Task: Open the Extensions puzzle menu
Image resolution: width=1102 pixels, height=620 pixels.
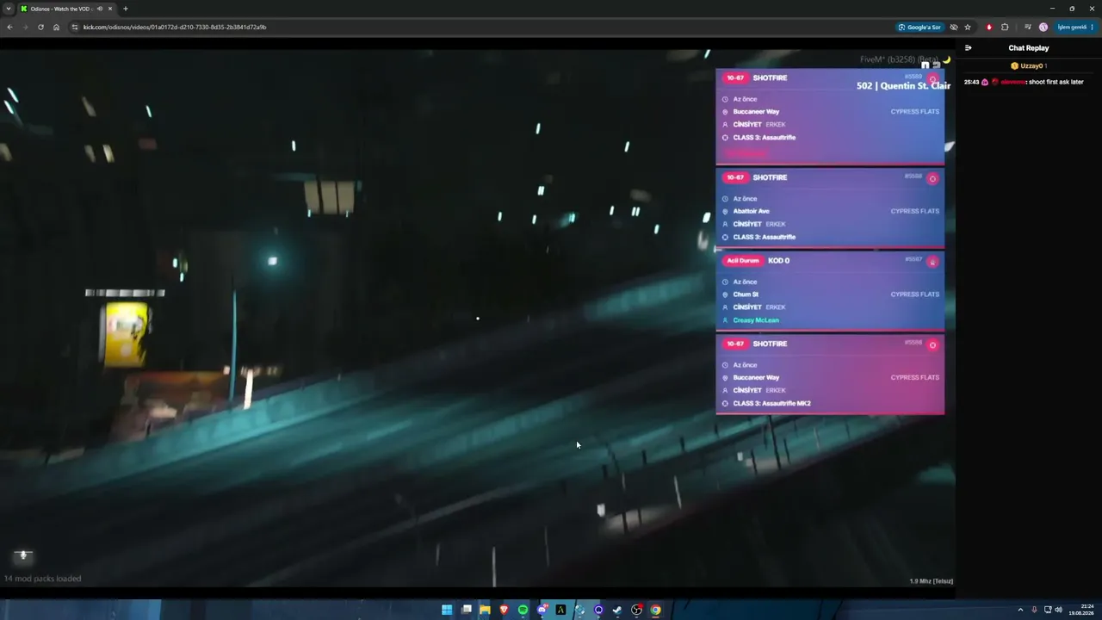Action: point(1005,27)
